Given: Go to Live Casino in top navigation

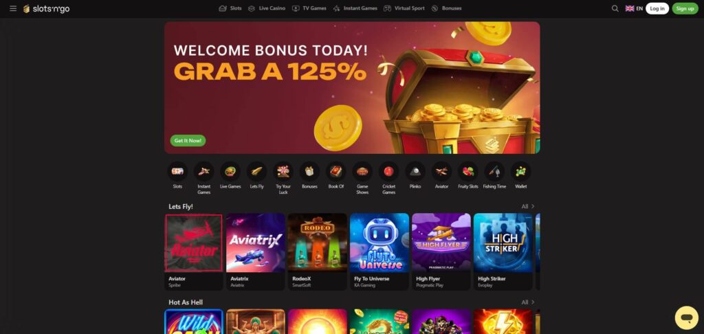Looking at the screenshot, I should (x=267, y=8).
